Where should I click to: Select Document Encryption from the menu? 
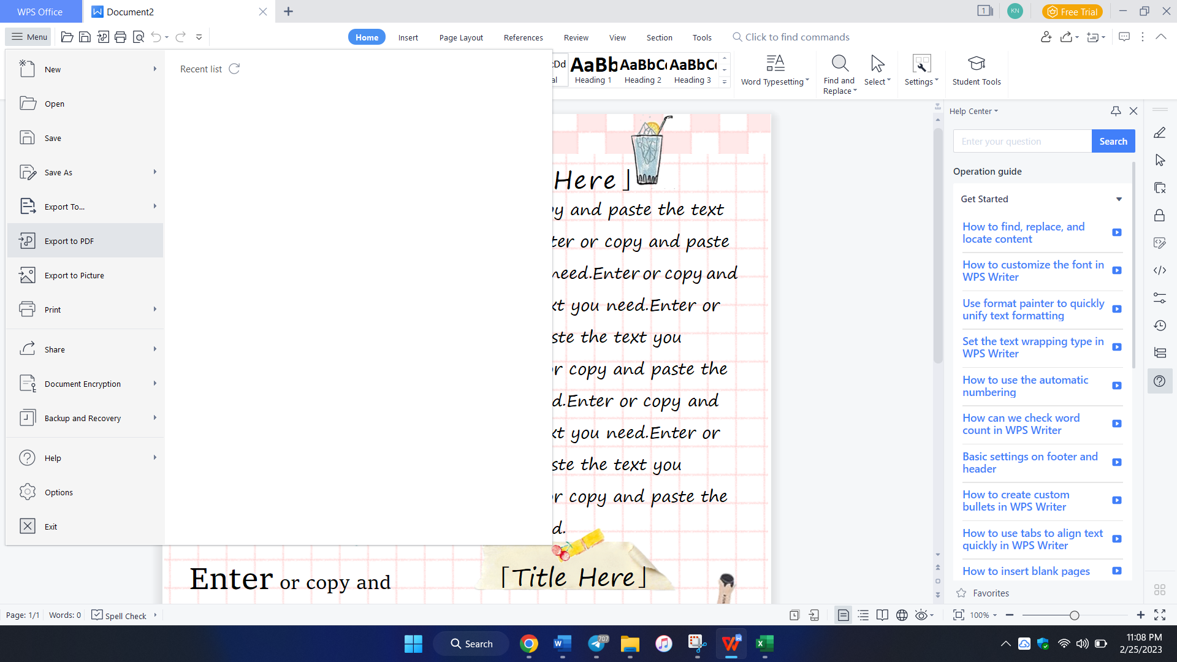pos(83,383)
